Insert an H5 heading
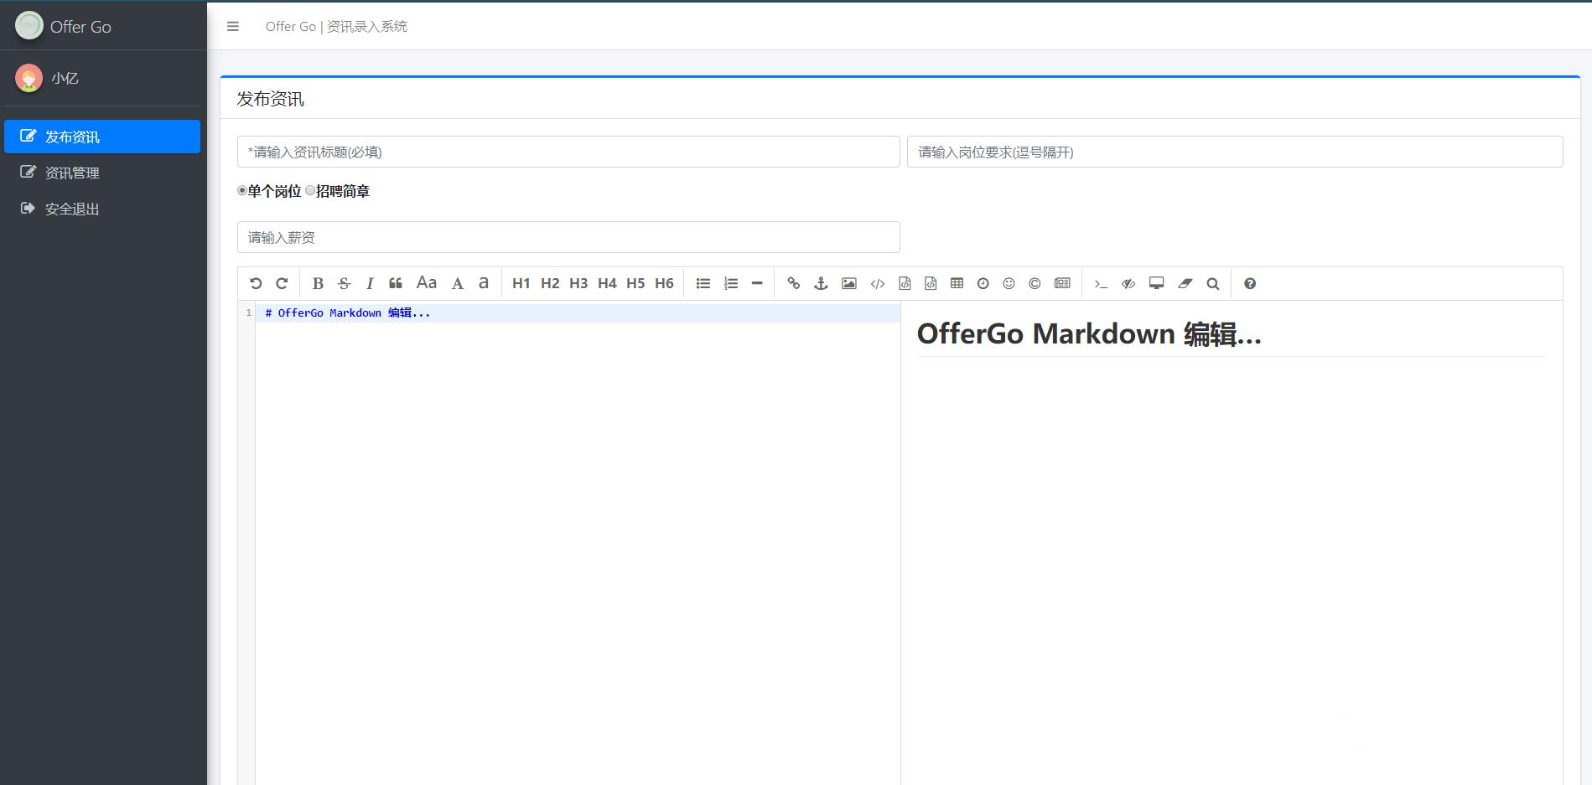 coord(635,283)
